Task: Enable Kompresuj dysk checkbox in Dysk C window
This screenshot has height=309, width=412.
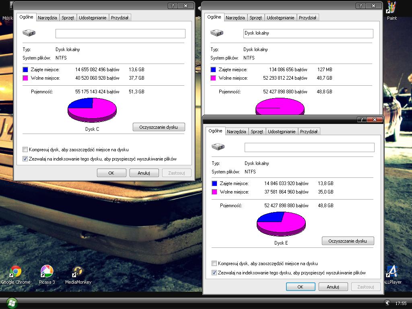Action: (x=26, y=150)
